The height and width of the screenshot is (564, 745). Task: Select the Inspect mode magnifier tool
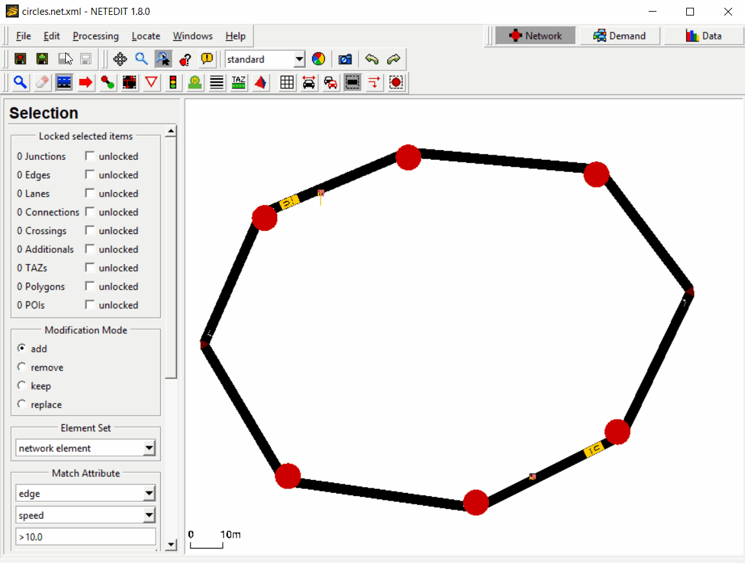(x=20, y=83)
